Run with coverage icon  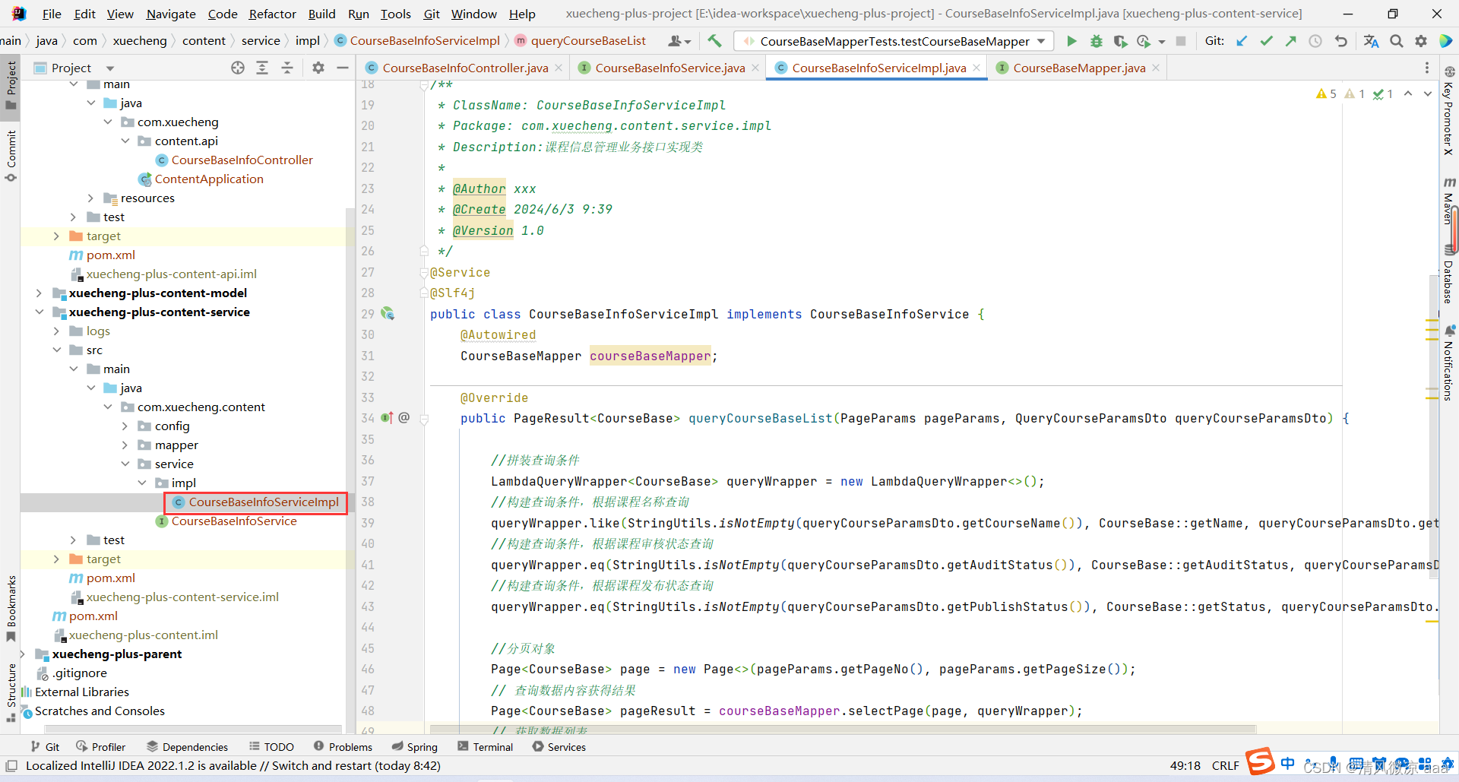click(1120, 41)
